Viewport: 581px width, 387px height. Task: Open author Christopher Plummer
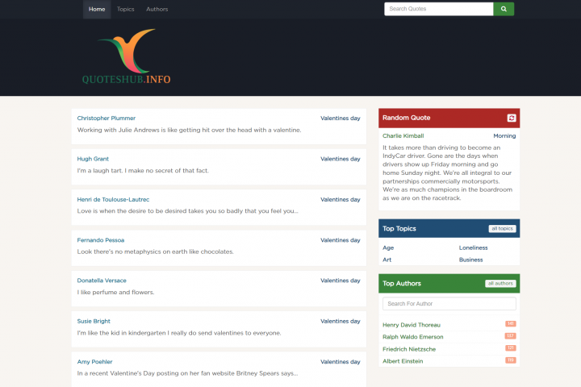[x=107, y=119]
